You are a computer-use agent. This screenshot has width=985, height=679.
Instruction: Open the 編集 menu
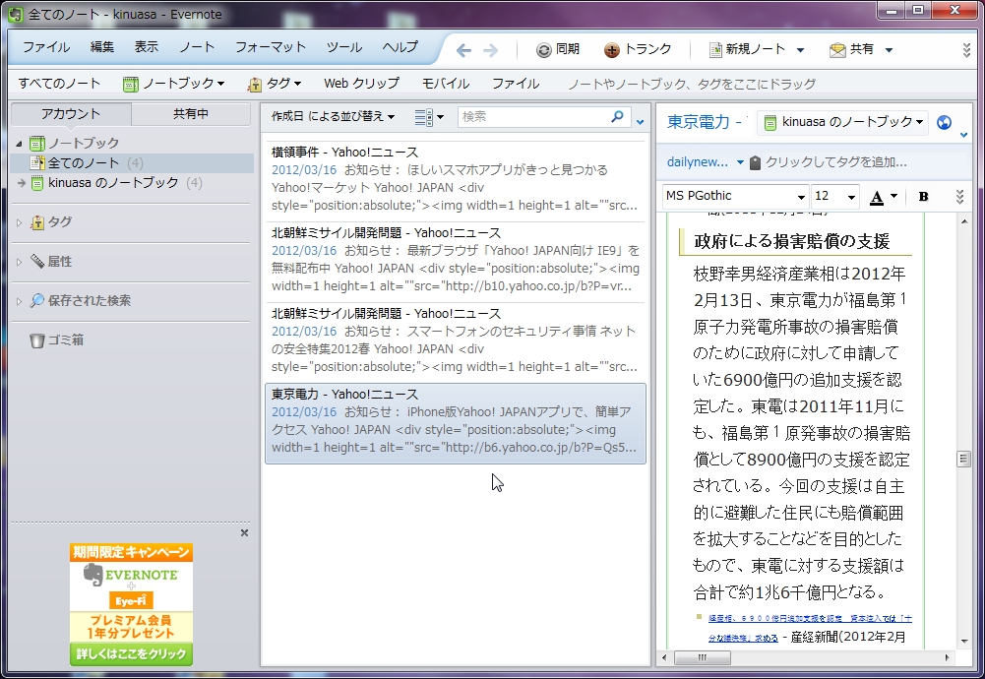point(101,47)
